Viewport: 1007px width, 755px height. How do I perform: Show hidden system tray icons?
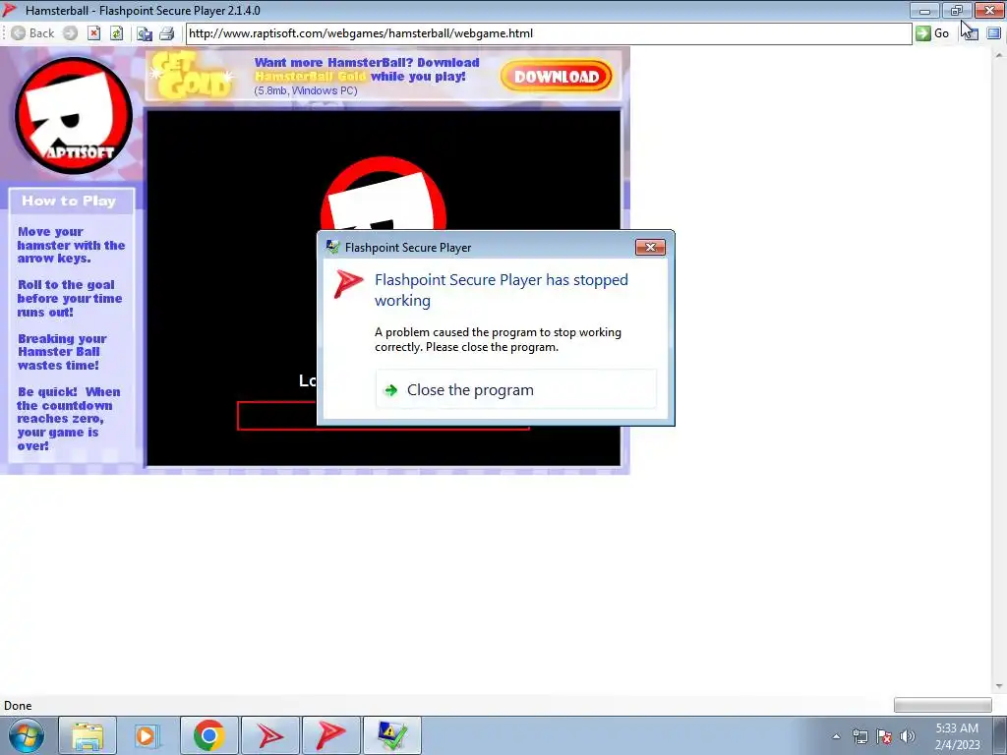pos(836,736)
